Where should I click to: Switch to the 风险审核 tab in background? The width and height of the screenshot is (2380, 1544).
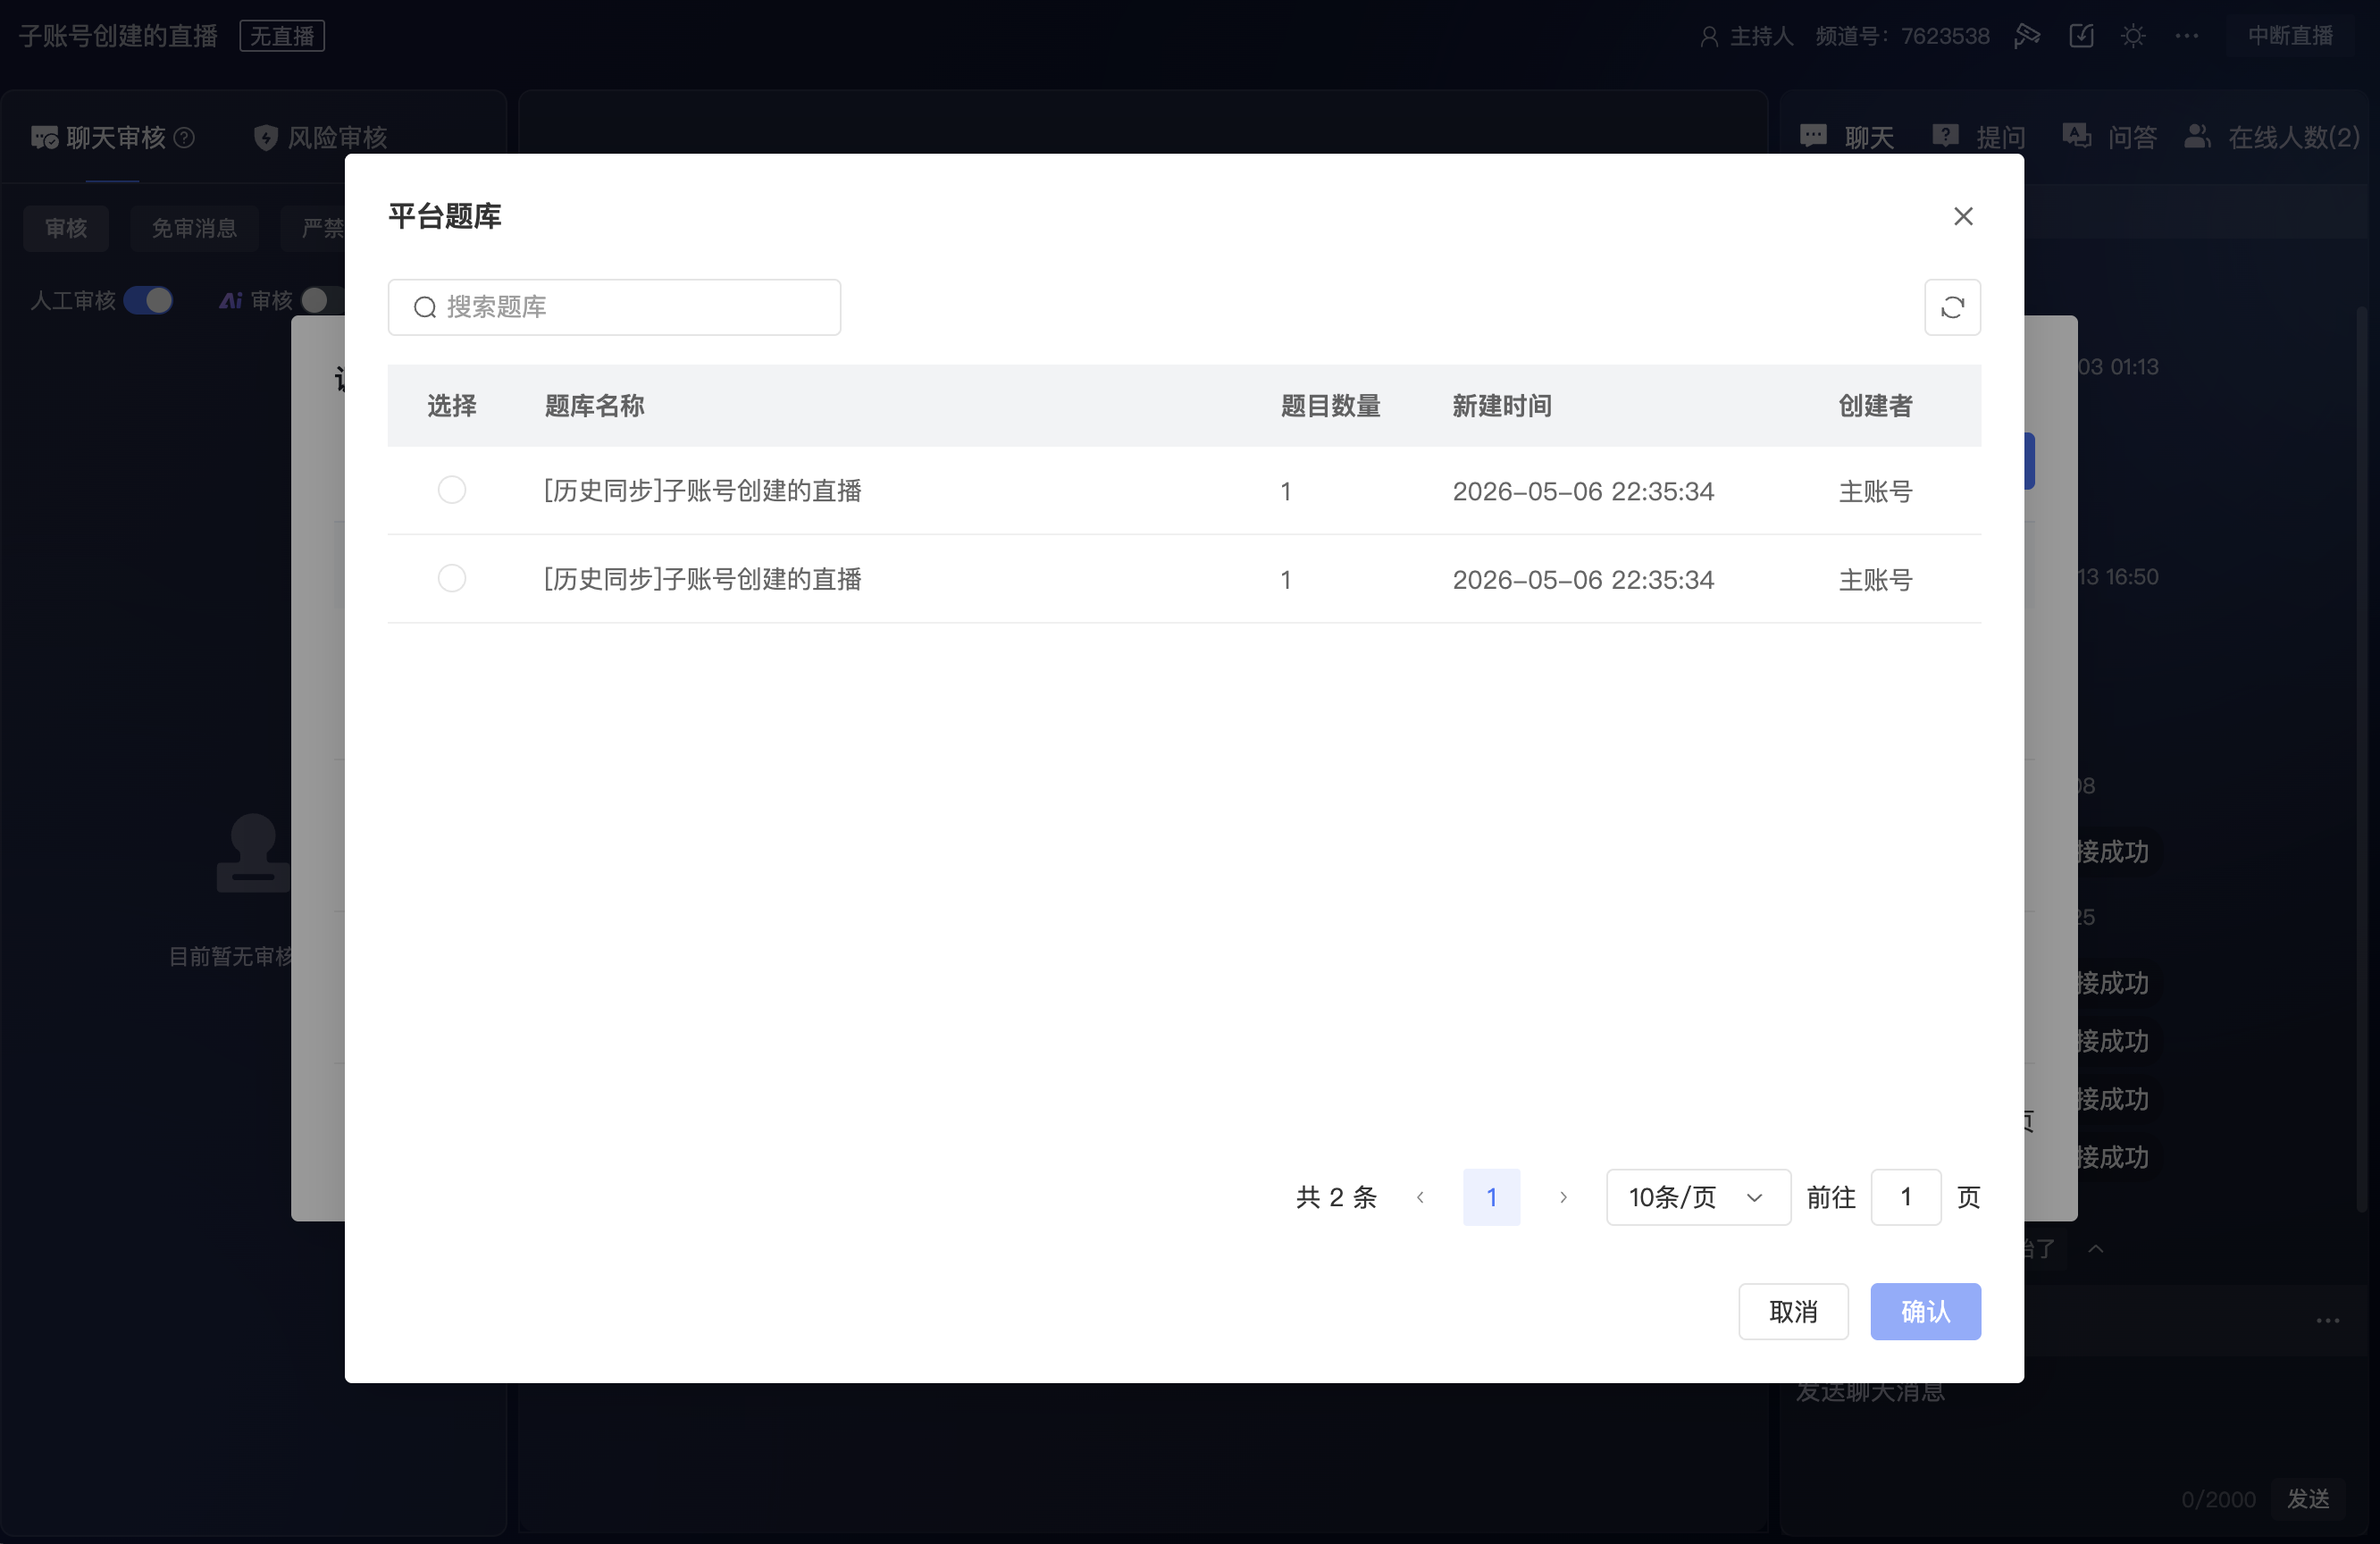pyautogui.click(x=320, y=137)
